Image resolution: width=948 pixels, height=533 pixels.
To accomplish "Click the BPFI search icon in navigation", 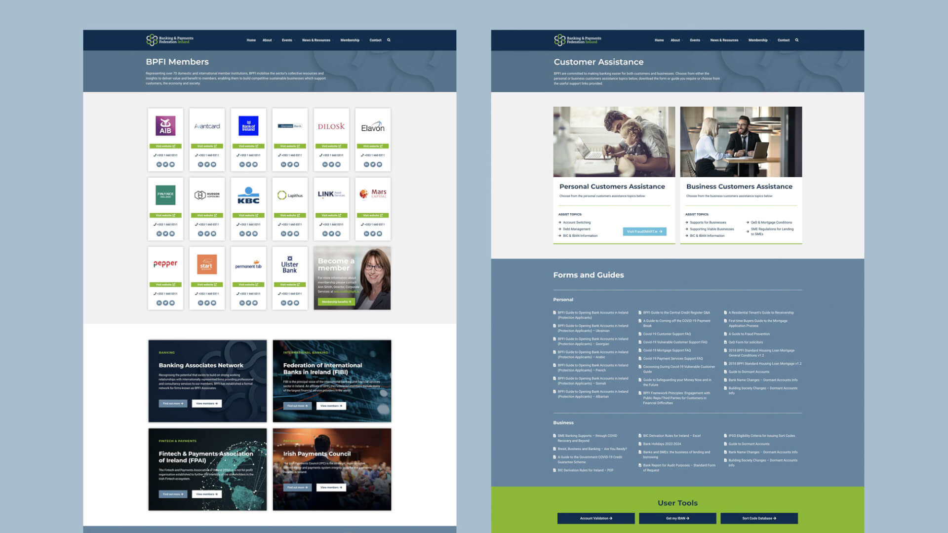I will (x=389, y=39).
